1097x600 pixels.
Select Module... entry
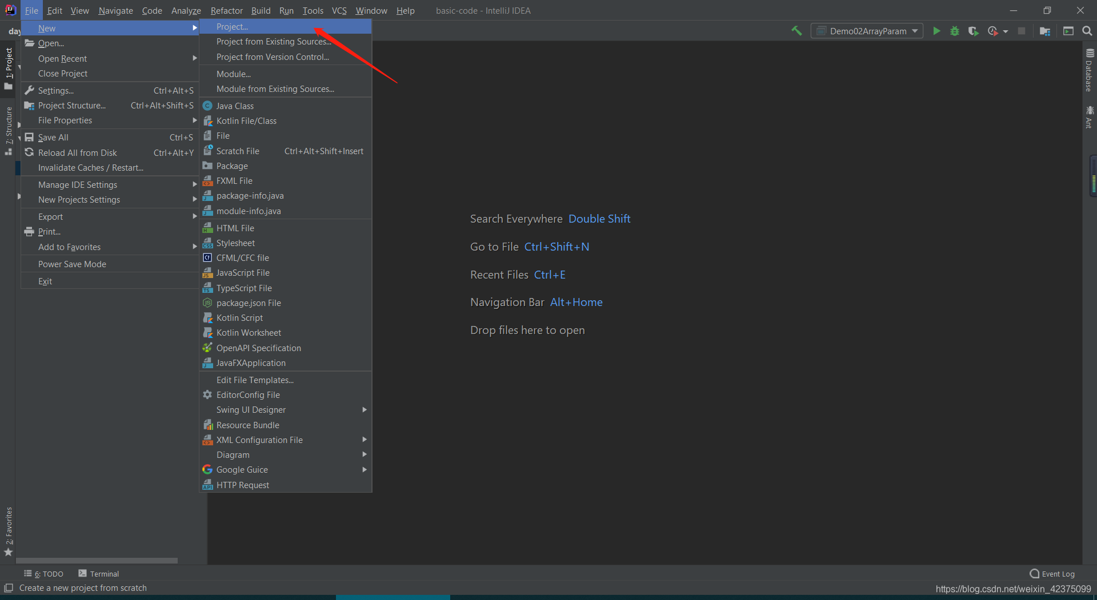click(285, 74)
